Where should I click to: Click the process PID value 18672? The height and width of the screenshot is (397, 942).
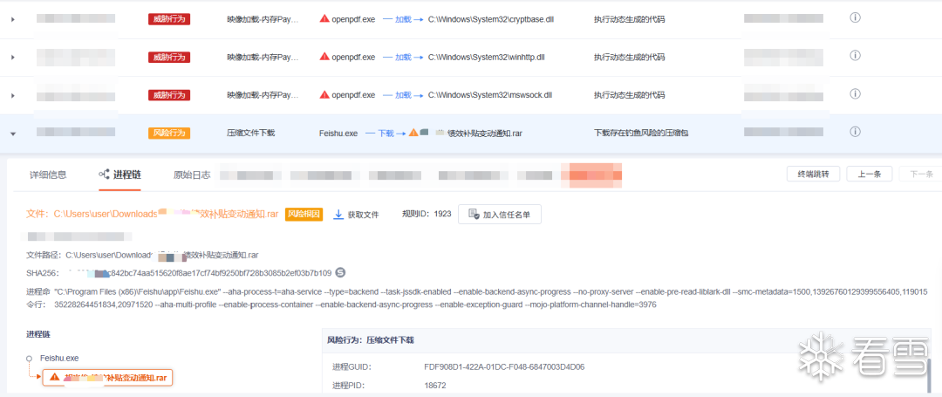(x=435, y=386)
